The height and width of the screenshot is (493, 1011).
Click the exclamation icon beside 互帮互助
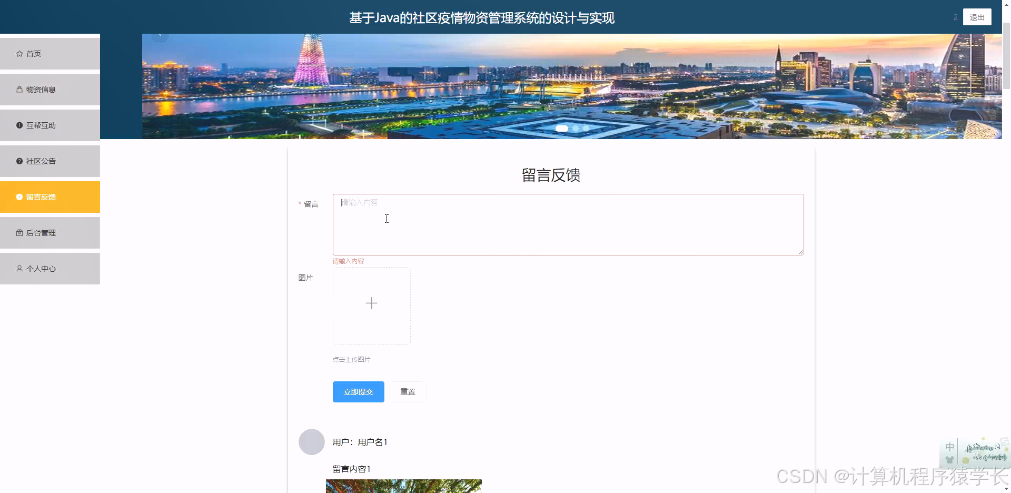coord(18,125)
